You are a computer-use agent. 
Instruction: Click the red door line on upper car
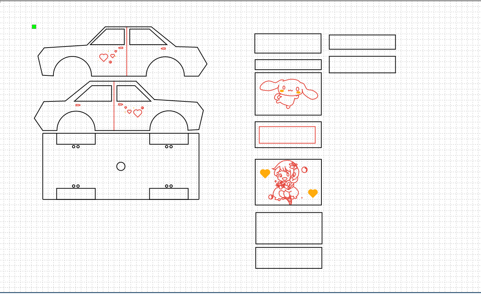pyautogui.click(x=127, y=52)
